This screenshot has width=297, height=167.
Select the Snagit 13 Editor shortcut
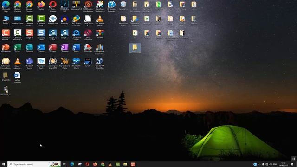[x=41, y=35]
